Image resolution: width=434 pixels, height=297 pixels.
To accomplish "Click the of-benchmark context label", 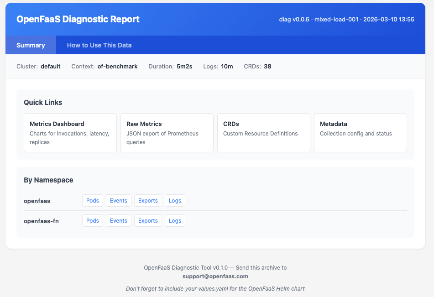I will (x=117, y=66).
